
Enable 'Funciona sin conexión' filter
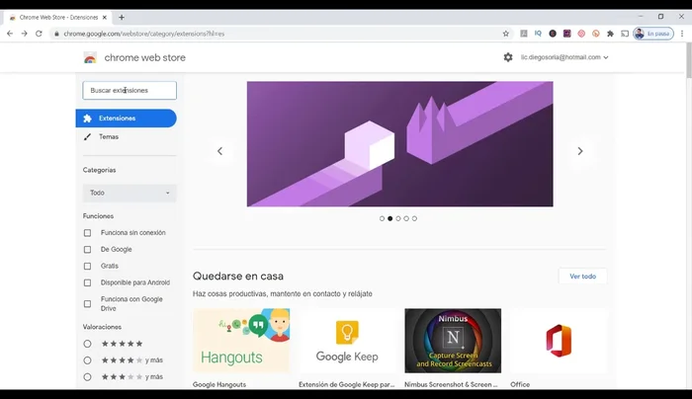point(87,233)
